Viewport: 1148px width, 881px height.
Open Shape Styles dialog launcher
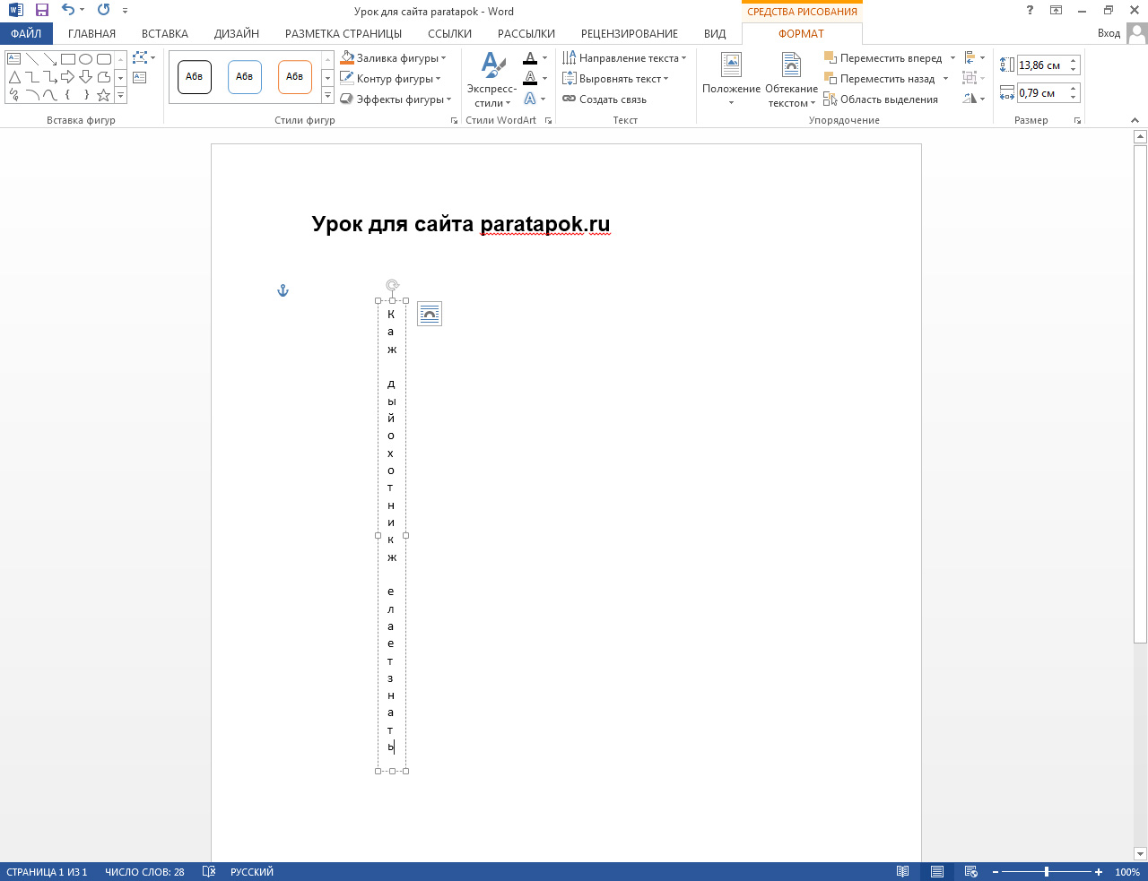click(454, 120)
